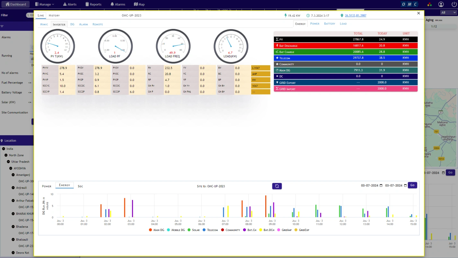This screenshot has width=458, height=258.
Task: Switch to the History tab
Action: pyautogui.click(x=54, y=15)
